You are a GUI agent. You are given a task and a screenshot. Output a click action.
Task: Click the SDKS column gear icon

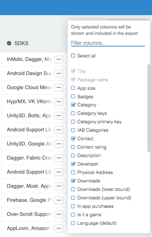coord(9,43)
